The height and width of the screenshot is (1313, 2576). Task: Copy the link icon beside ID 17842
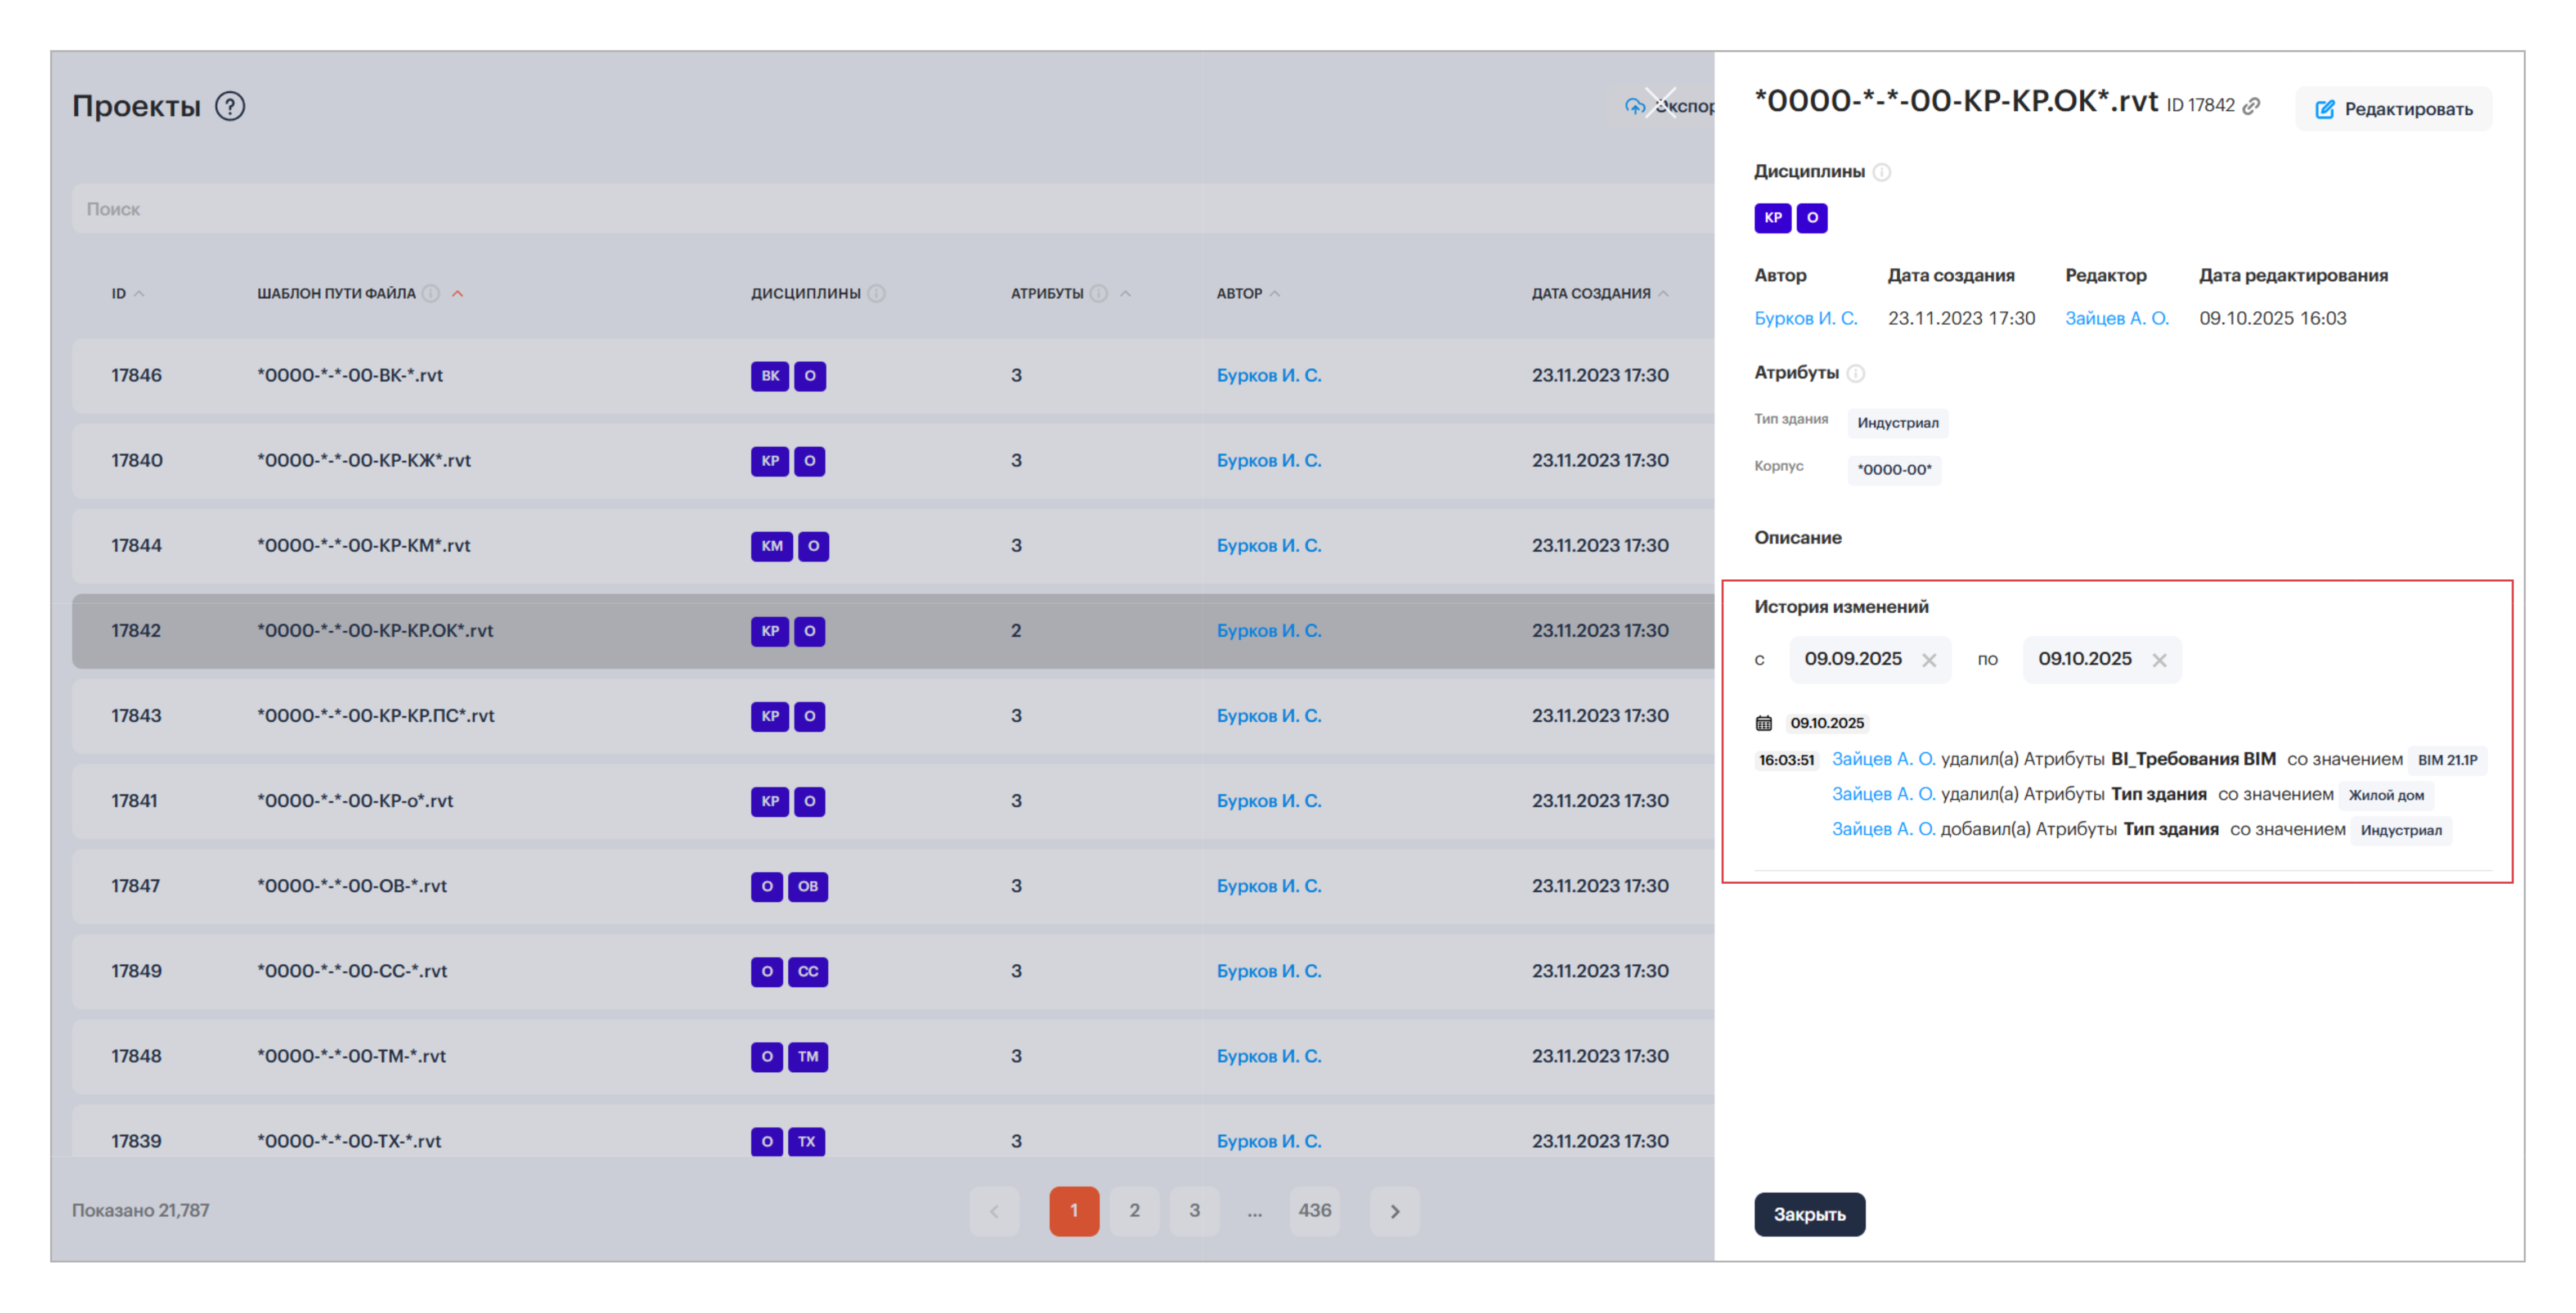coord(2251,106)
